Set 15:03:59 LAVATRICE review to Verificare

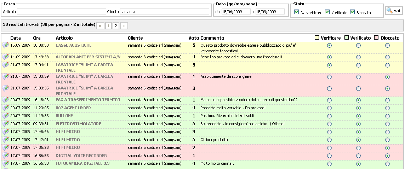[x=329, y=77]
